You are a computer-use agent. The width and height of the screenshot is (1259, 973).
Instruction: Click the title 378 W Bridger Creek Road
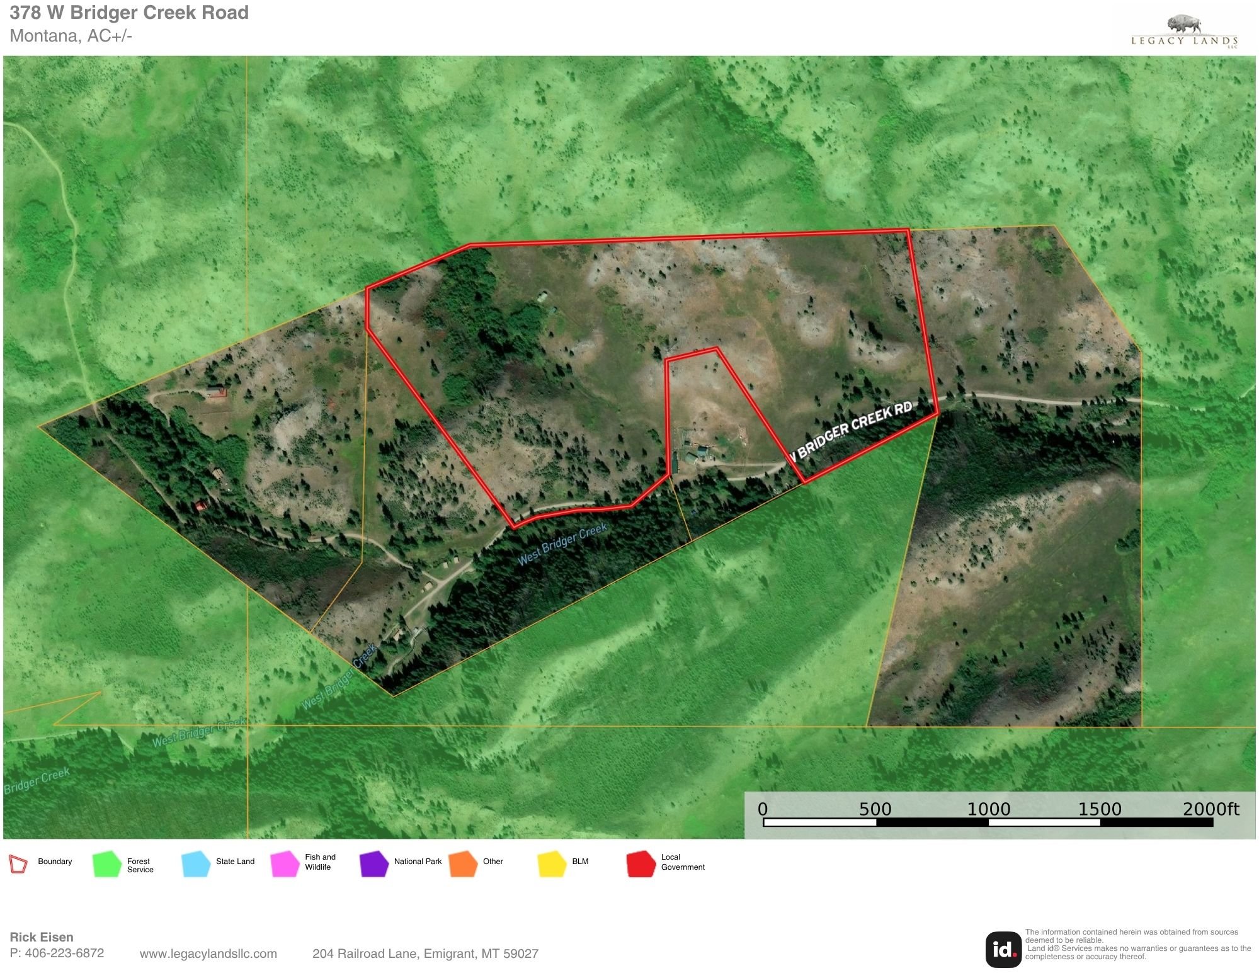pos(129,13)
